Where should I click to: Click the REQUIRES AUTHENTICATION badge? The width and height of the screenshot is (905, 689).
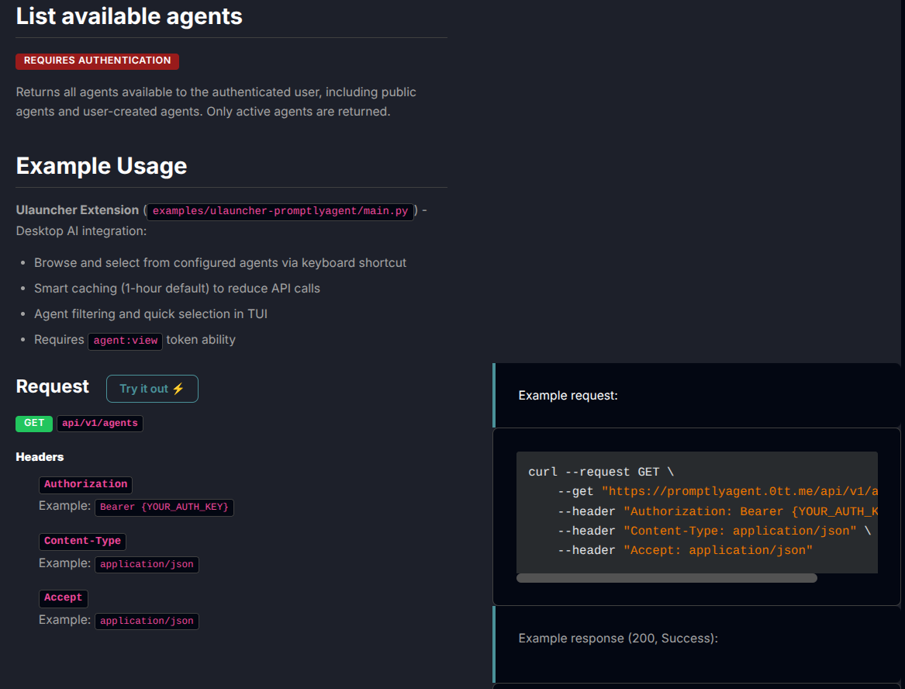[x=97, y=61]
